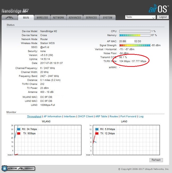
Task: Click the NanoBridge M2 header title
Action: tap(15, 11)
